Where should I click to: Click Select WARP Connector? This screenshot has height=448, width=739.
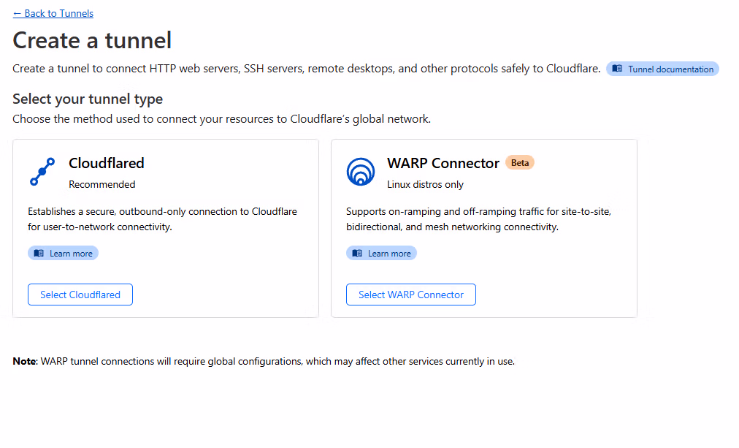(410, 294)
